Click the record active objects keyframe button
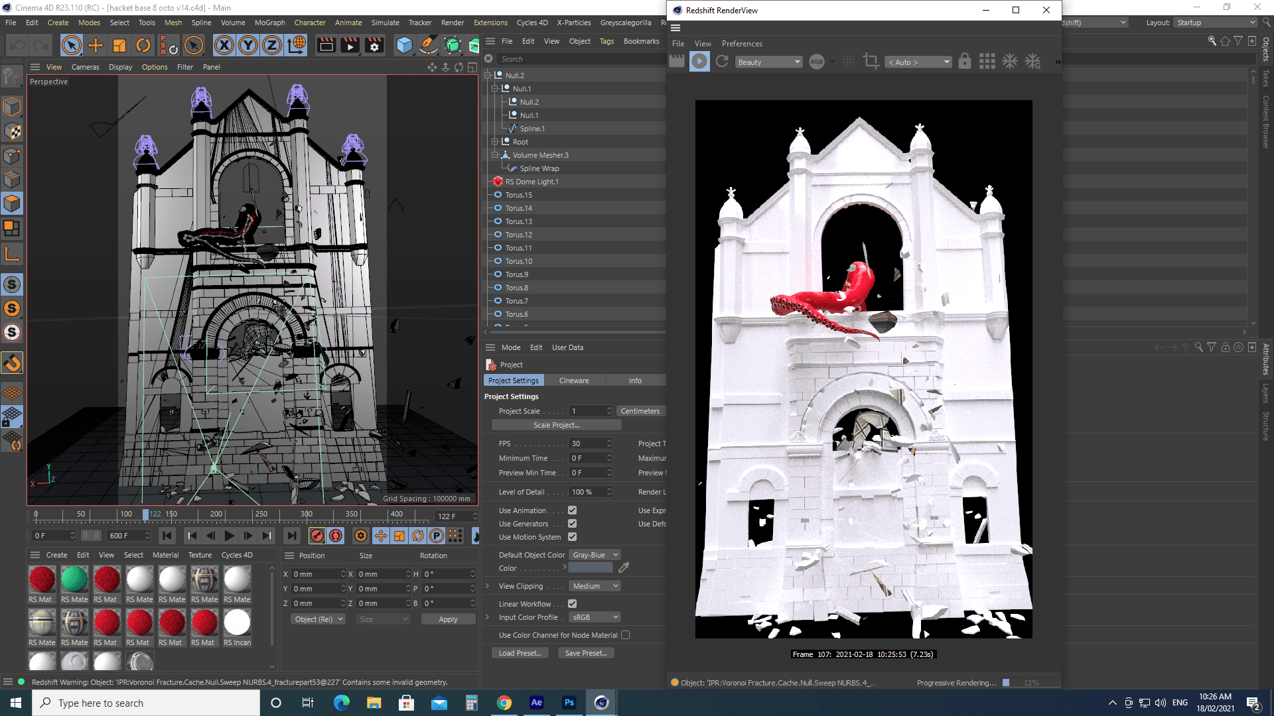The height and width of the screenshot is (716, 1274). [317, 536]
